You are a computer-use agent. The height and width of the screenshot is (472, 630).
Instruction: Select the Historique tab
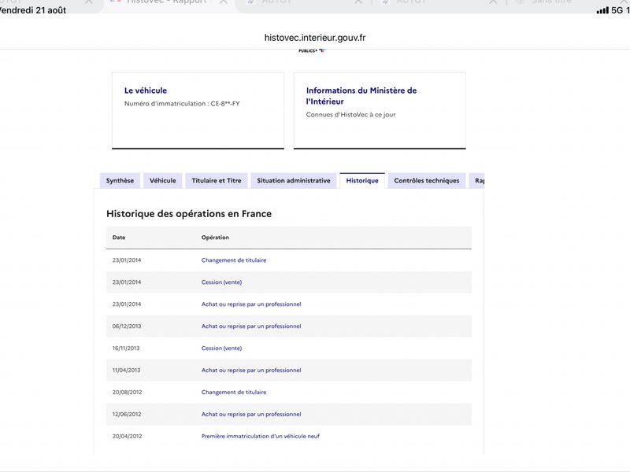362,181
